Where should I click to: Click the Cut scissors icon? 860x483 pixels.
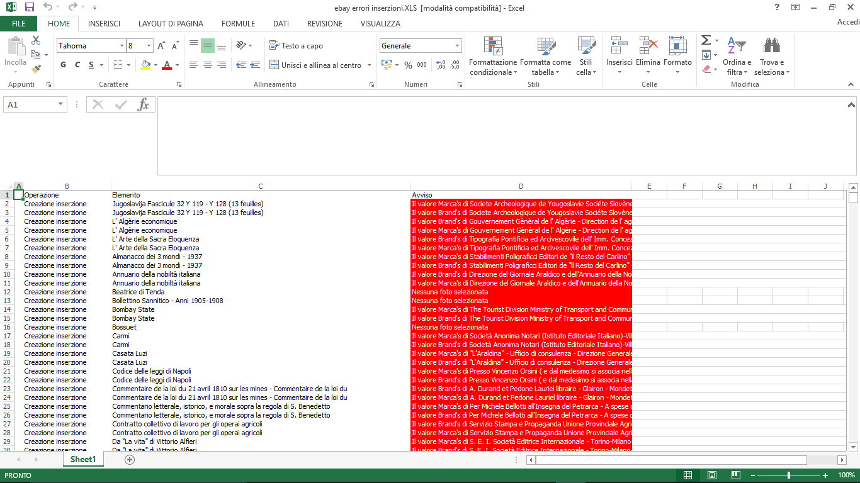36,40
